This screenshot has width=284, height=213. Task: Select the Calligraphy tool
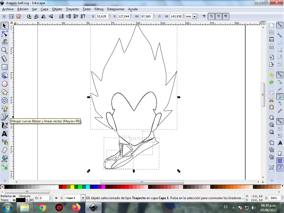coord(4,125)
